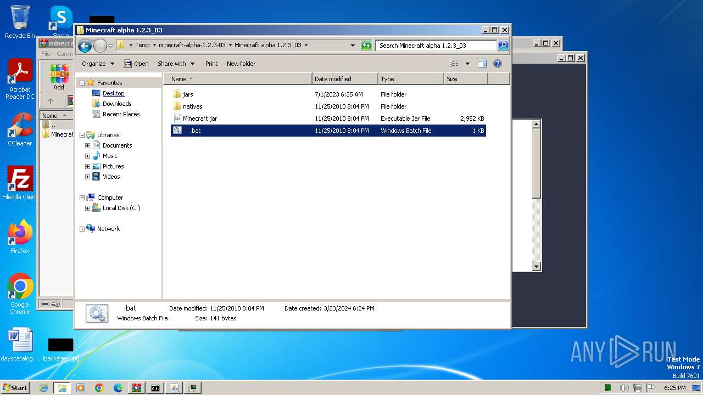Click the network tray icon
This screenshot has width=703, height=395.
click(638, 388)
